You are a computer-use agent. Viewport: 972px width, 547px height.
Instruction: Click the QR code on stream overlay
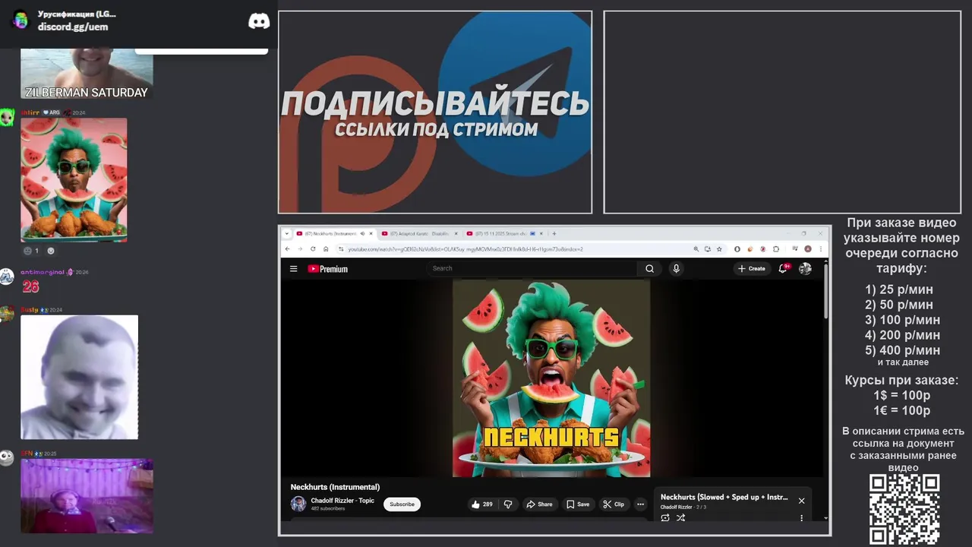[x=904, y=510]
